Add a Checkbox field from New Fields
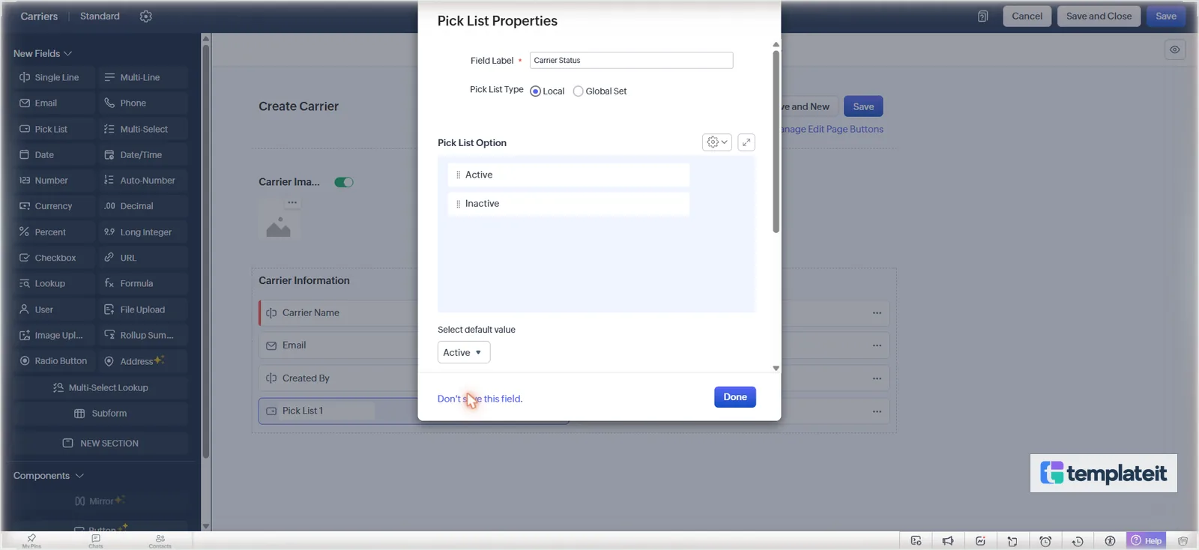This screenshot has height=550, width=1199. click(55, 258)
